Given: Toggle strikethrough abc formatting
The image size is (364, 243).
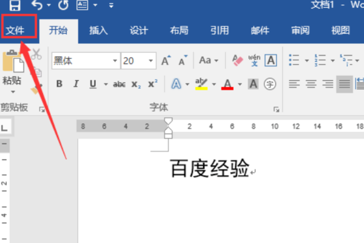Looking at the screenshot, I should tap(120, 84).
